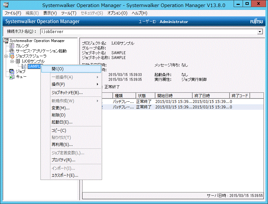This screenshot has height=204, width=268.
Task: Open the オプション(O) menu
Action: point(117,13)
